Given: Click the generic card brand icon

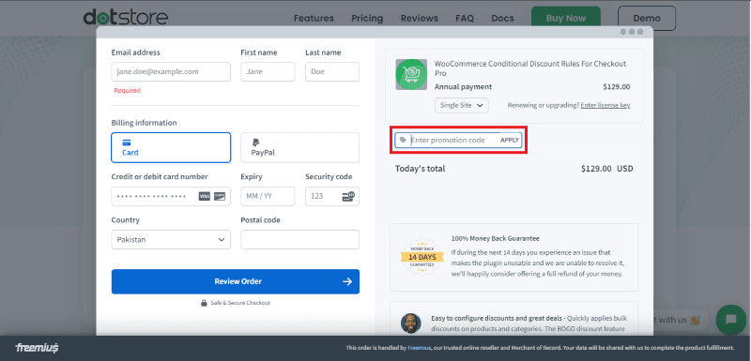Looking at the screenshot, I should [x=220, y=196].
